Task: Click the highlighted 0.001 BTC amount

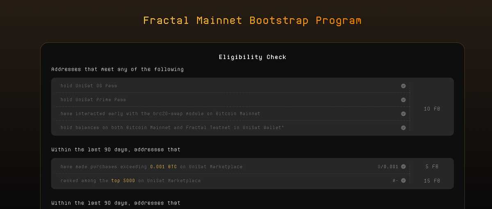Action: (x=163, y=167)
